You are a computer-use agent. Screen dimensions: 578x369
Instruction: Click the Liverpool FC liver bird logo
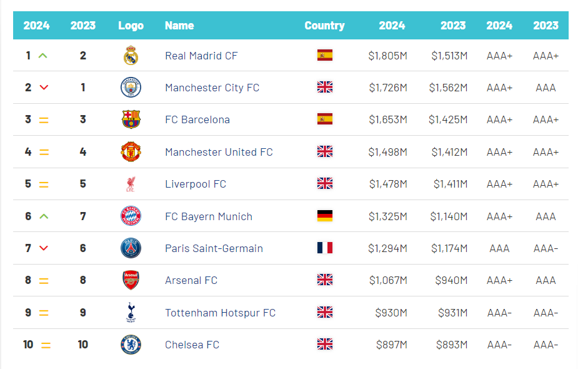pos(131,184)
